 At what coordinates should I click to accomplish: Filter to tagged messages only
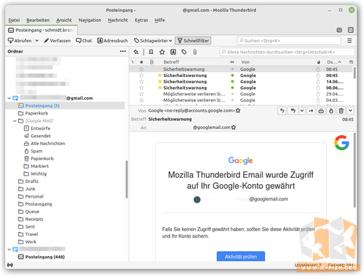tap(184, 52)
